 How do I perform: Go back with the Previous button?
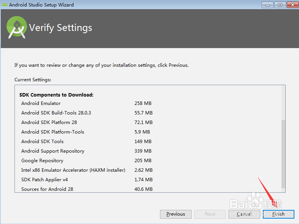176,214
